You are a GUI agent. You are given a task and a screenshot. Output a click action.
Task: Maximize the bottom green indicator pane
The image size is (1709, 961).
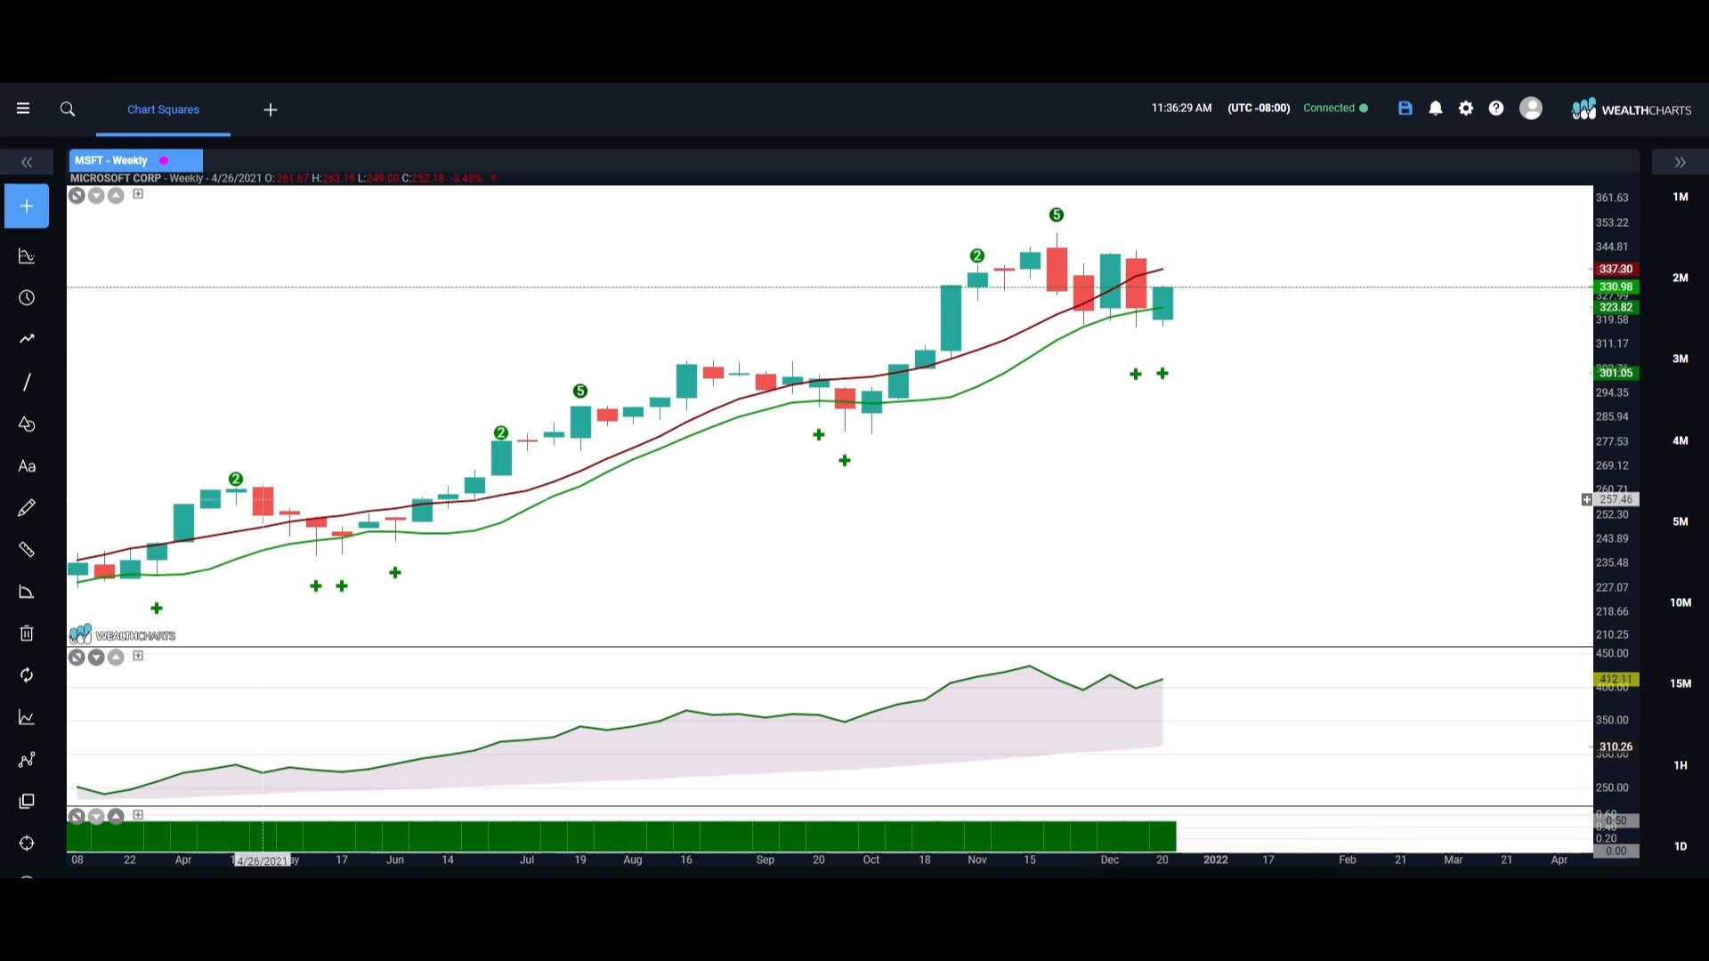point(138,814)
